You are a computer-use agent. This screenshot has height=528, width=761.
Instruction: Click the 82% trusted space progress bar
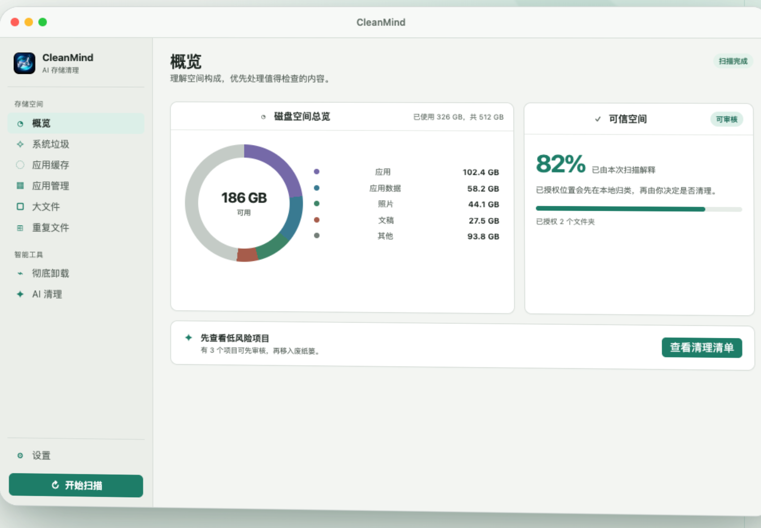click(x=639, y=209)
